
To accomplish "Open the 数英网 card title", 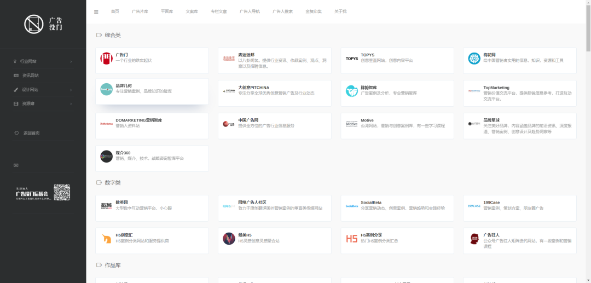I will tap(121, 203).
